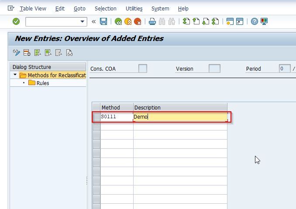Select the Rules folder in tree

click(x=39, y=83)
